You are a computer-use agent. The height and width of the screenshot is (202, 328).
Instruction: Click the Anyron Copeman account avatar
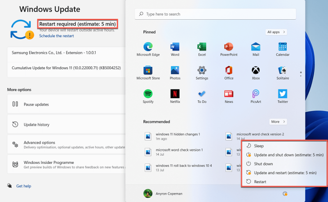point(148,193)
